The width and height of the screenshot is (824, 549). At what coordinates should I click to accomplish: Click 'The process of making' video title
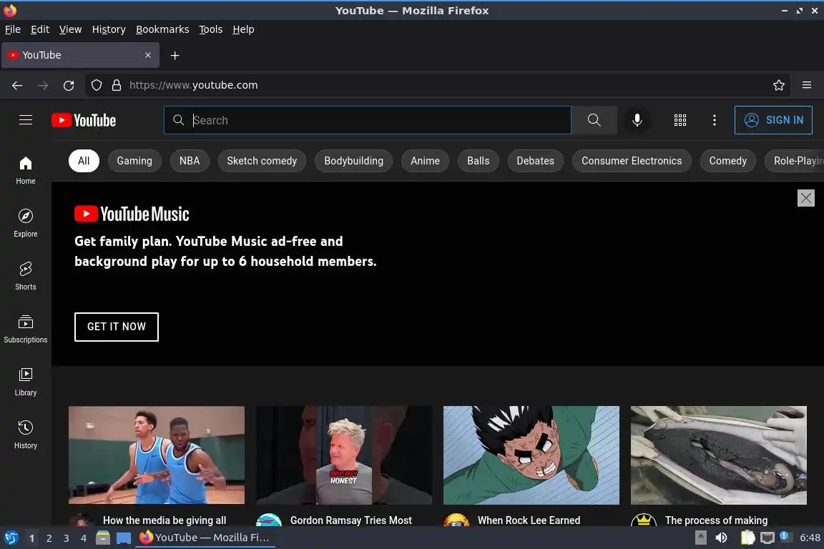tap(716, 520)
